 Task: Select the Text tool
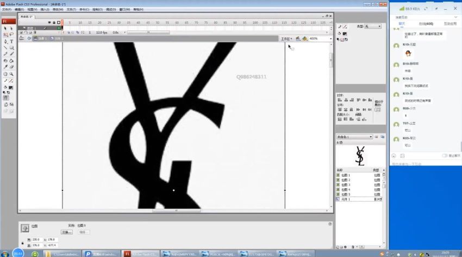coord(11,42)
